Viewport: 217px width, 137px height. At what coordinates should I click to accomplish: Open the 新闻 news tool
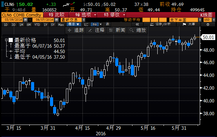click(x=117, y=30)
